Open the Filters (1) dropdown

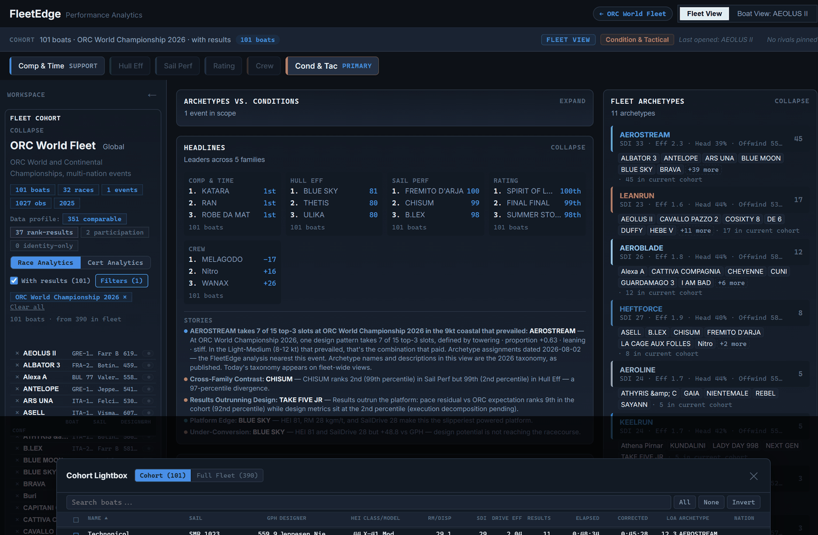[x=122, y=281]
